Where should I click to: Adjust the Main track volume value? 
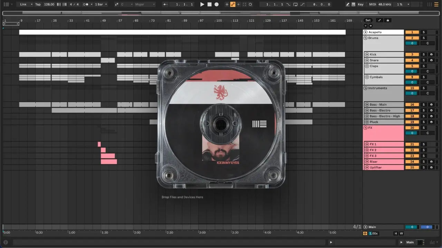click(x=412, y=227)
